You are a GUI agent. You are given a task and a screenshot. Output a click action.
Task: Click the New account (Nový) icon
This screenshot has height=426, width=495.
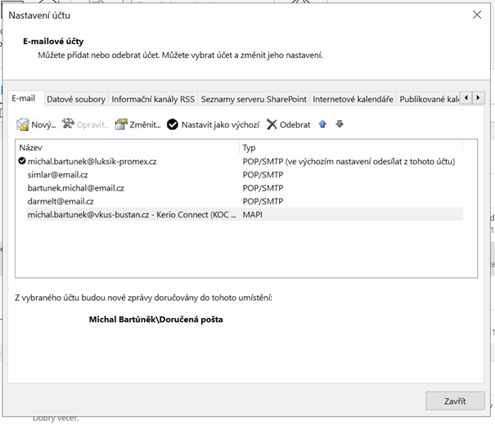24,125
